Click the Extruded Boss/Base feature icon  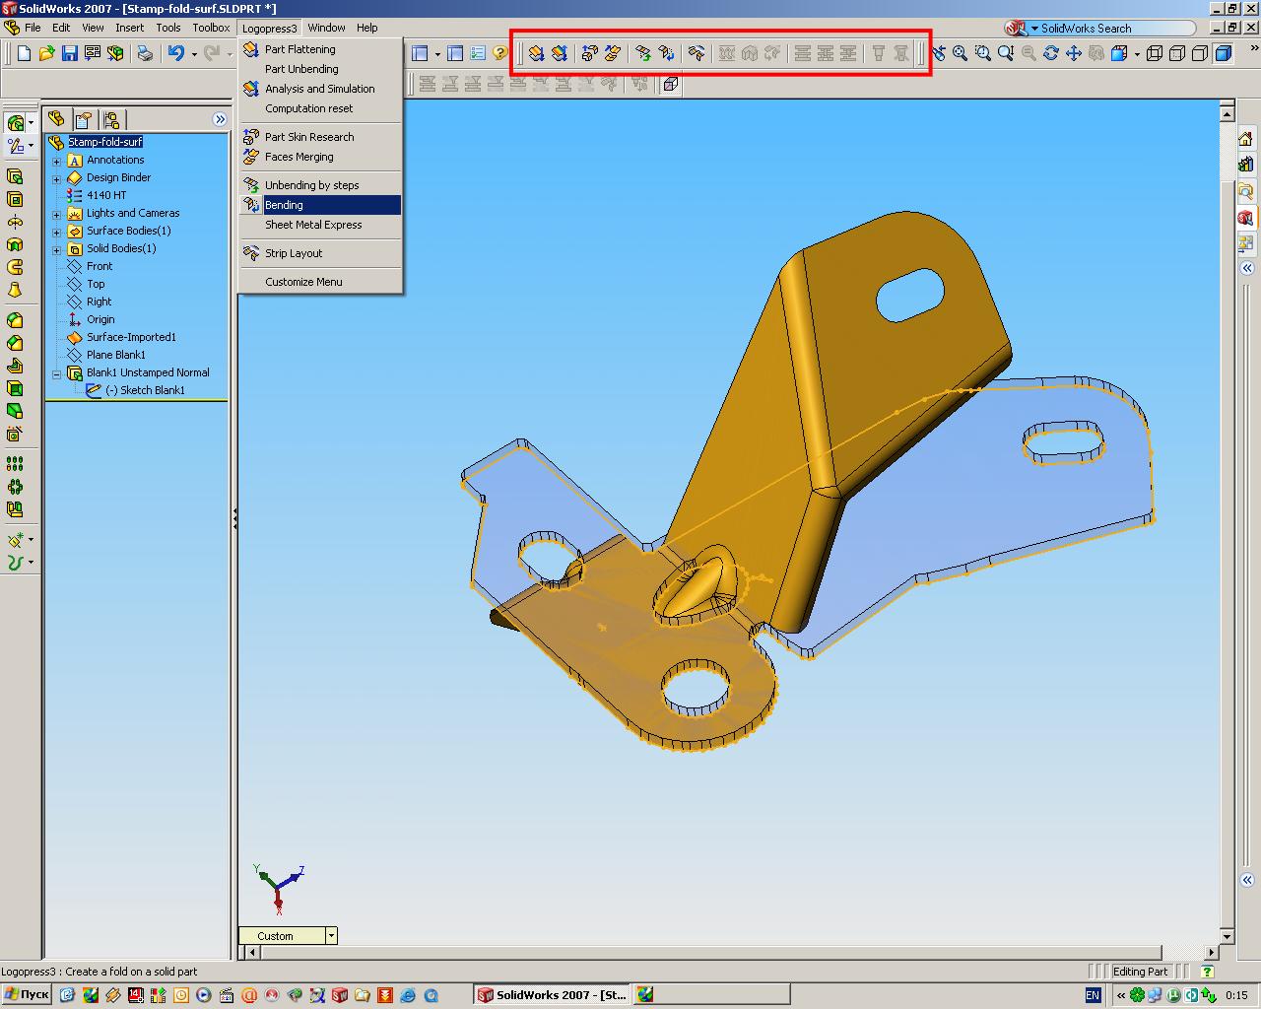coord(15,176)
